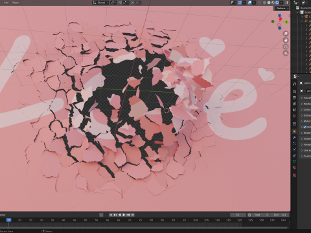Jump to previous keyframe
Image resolution: width=311 pixels, height=233 pixels.
115,215
